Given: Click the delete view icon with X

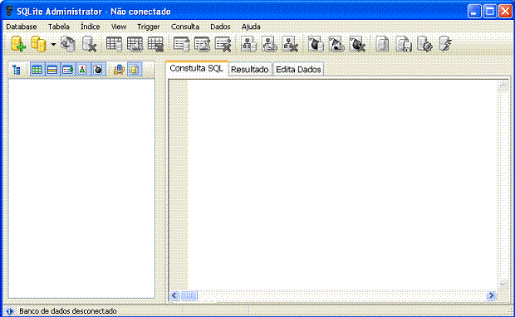Looking at the screenshot, I should click(290, 44).
